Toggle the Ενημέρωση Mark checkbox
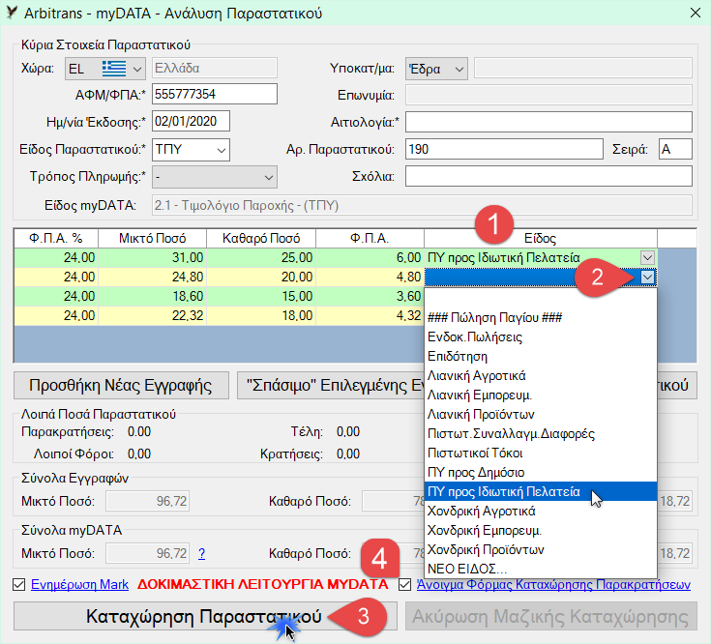The height and width of the screenshot is (644, 711). coord(19,585)
